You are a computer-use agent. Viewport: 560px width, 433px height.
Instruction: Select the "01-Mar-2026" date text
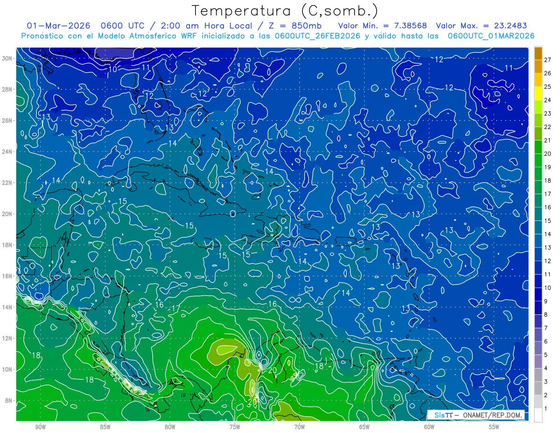57,26
